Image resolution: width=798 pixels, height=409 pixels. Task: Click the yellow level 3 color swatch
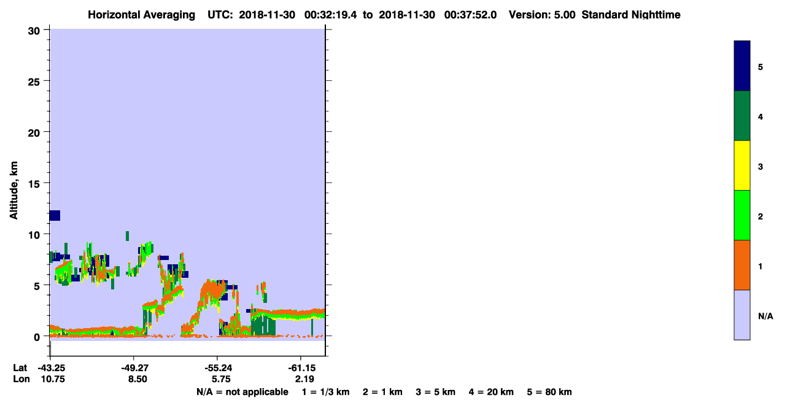coord(742,166)
